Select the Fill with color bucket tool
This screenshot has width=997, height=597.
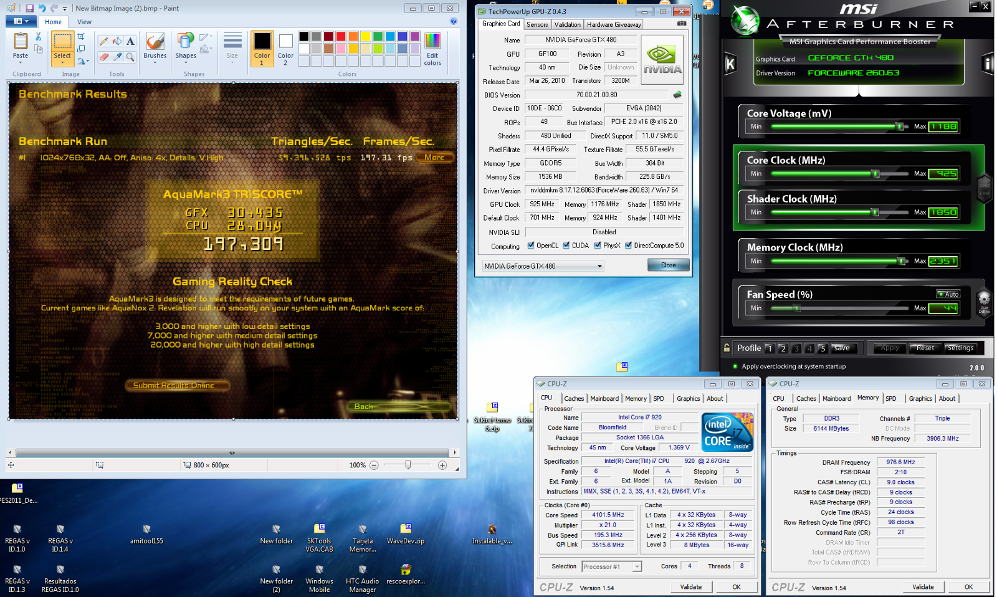click(117, 41)
